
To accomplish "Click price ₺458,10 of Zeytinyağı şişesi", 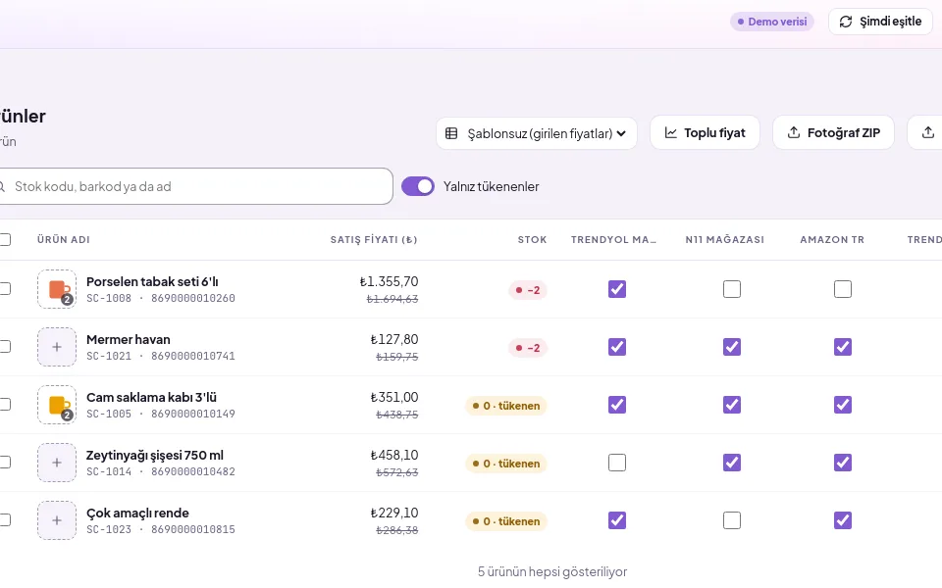I will [394, 455].
